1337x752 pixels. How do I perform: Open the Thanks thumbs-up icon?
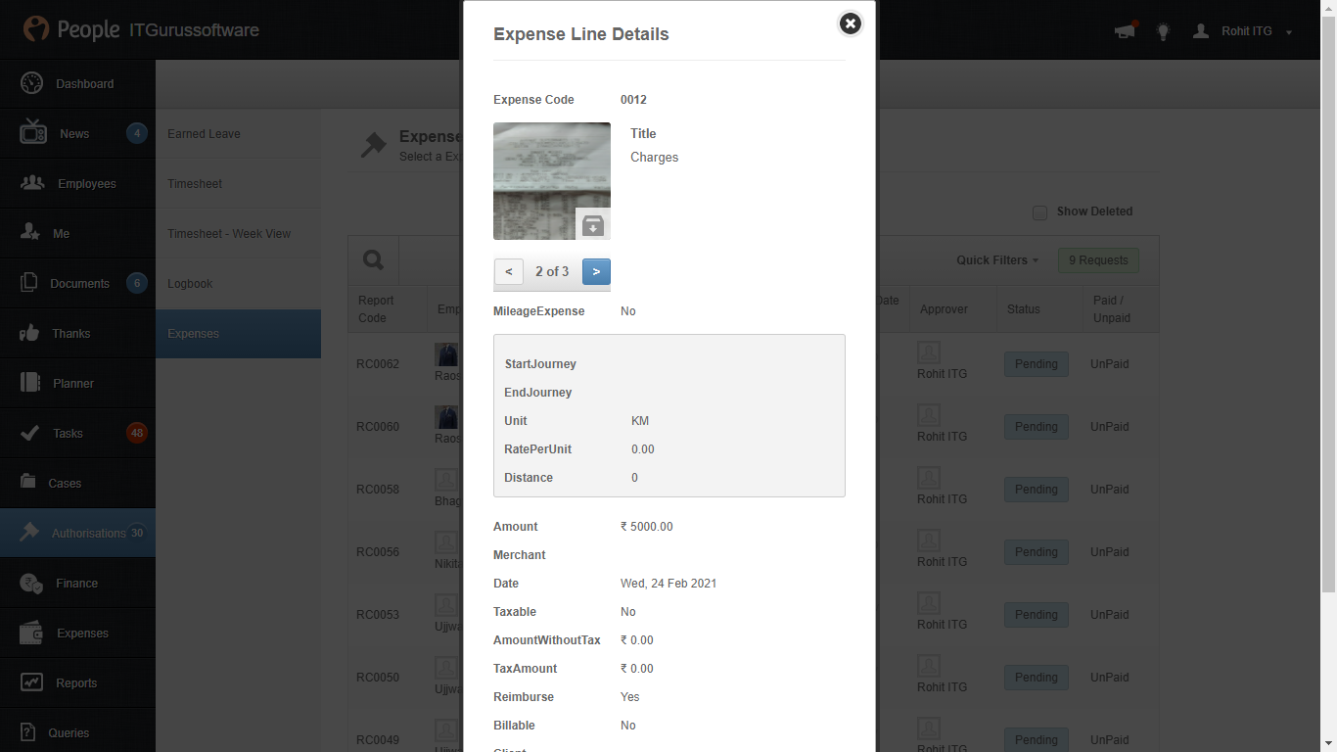point(29,333)
